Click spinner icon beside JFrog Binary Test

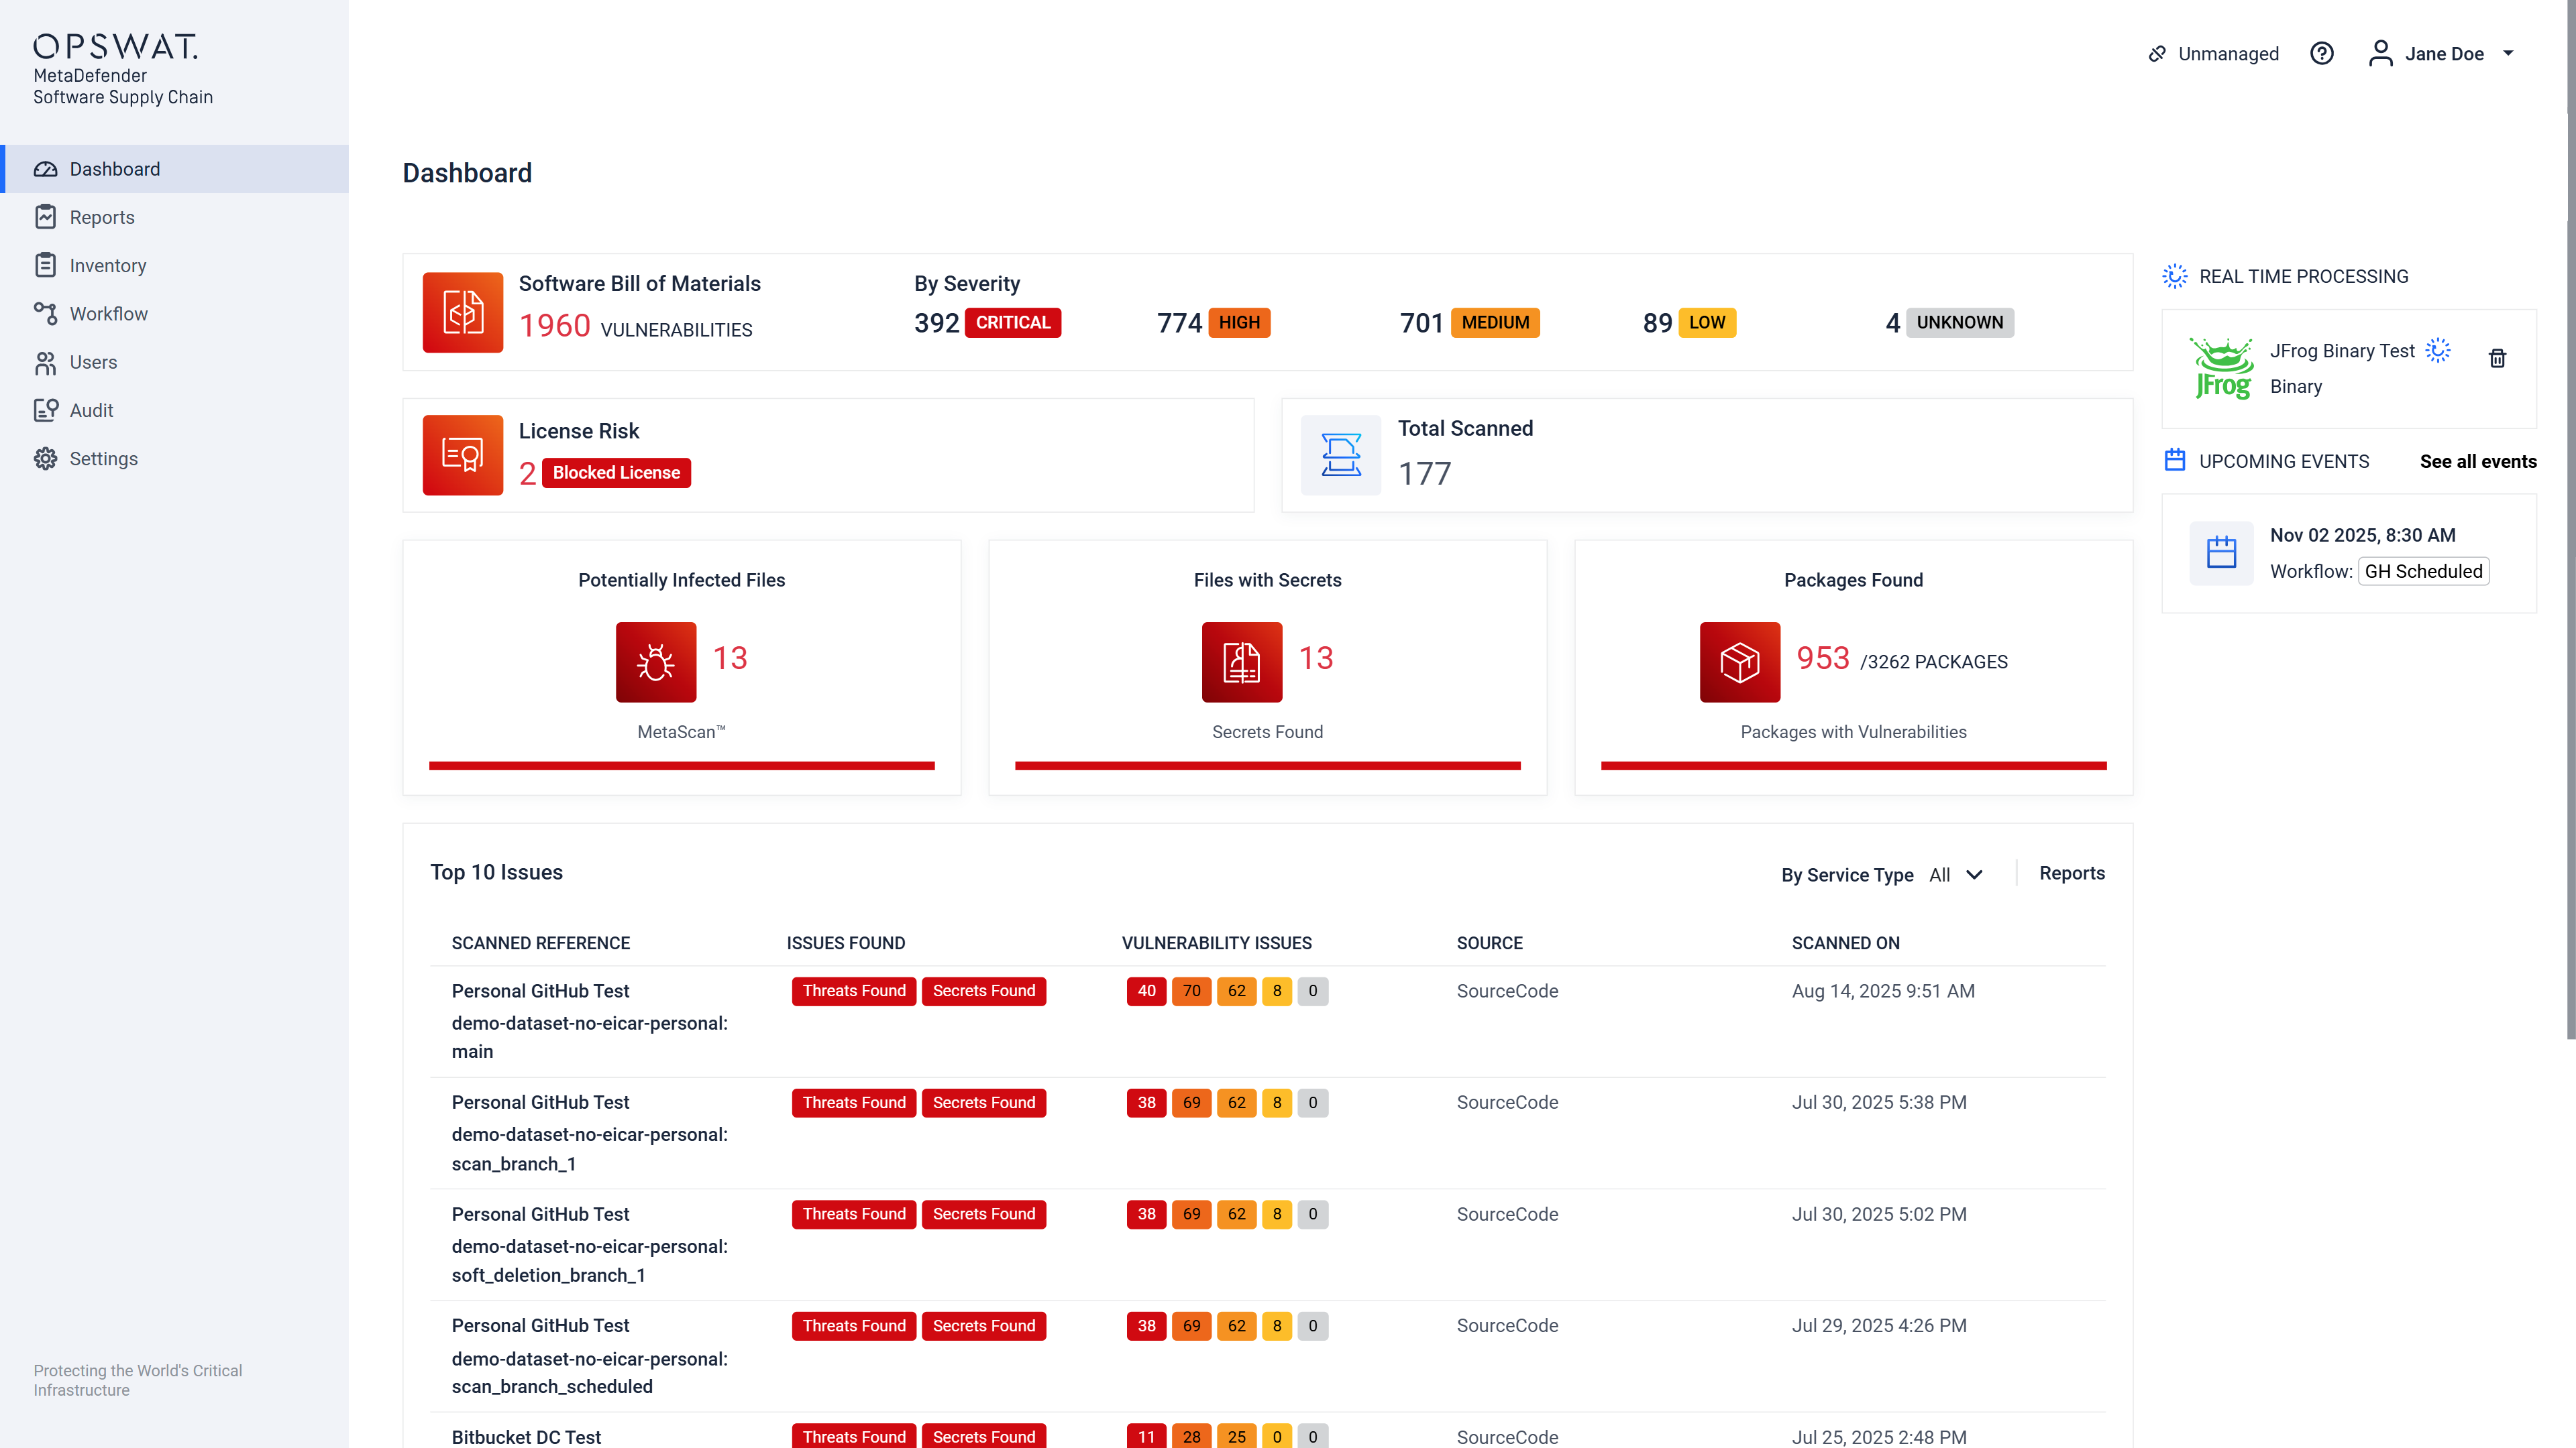click(2438, 351)
